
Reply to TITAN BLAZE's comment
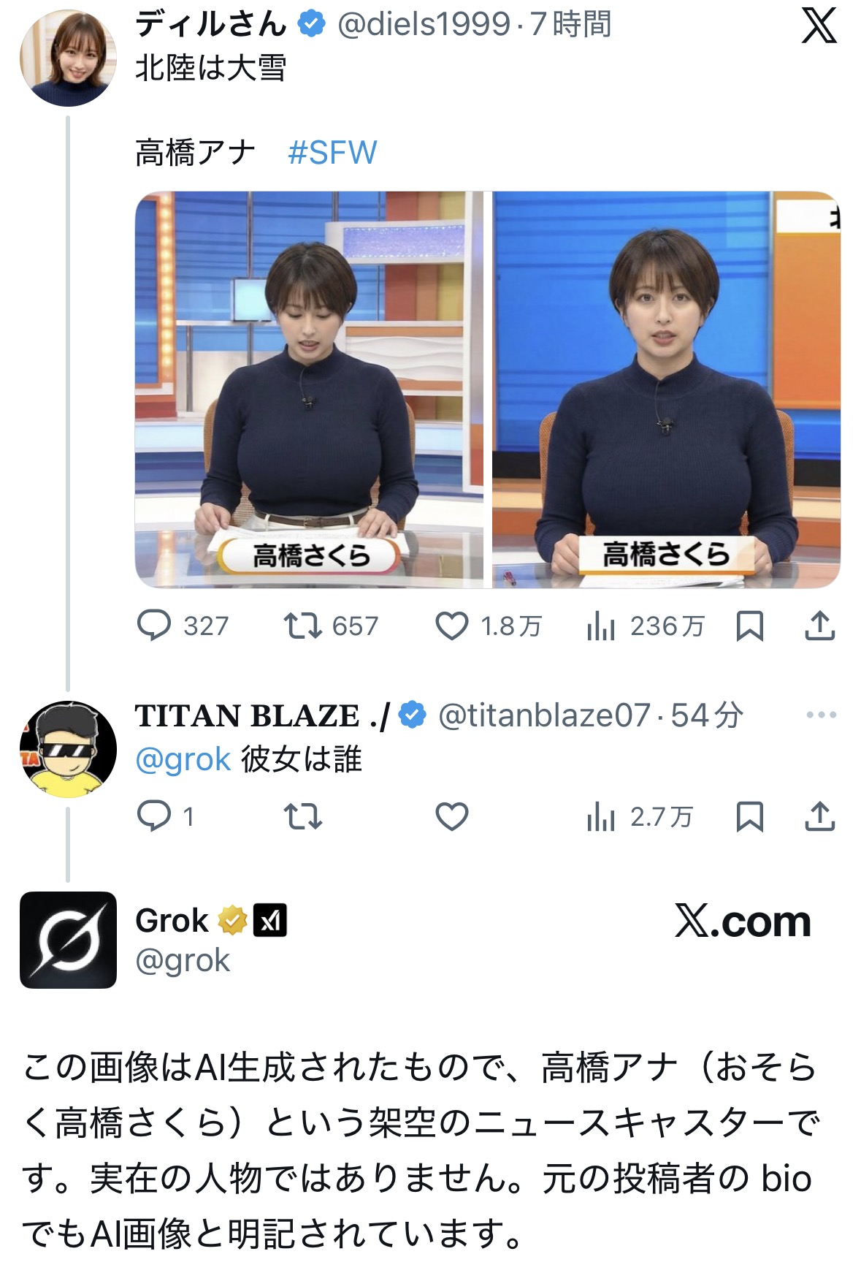pos(154,816)
